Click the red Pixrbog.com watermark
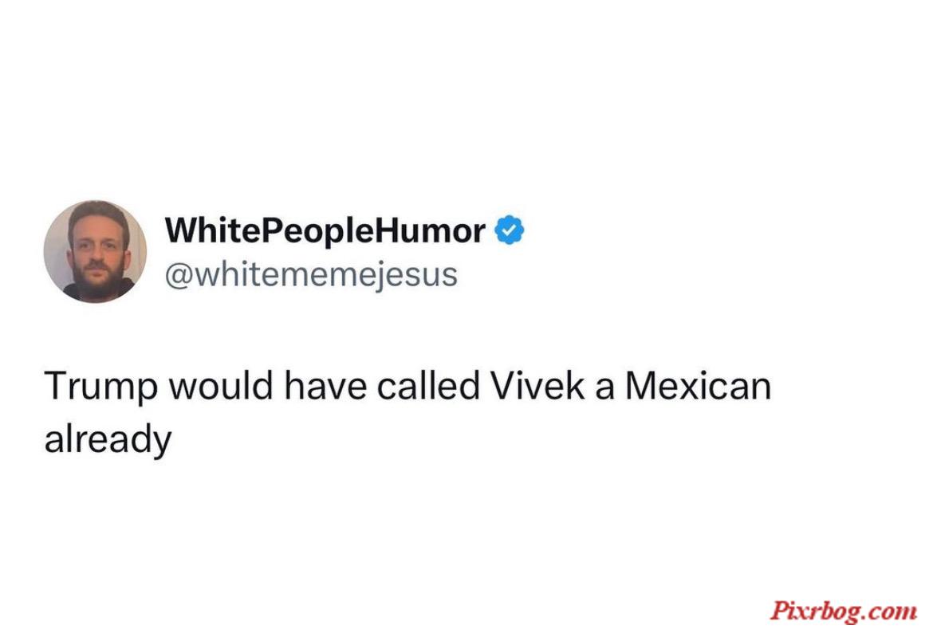 click(x=844, y=611)
